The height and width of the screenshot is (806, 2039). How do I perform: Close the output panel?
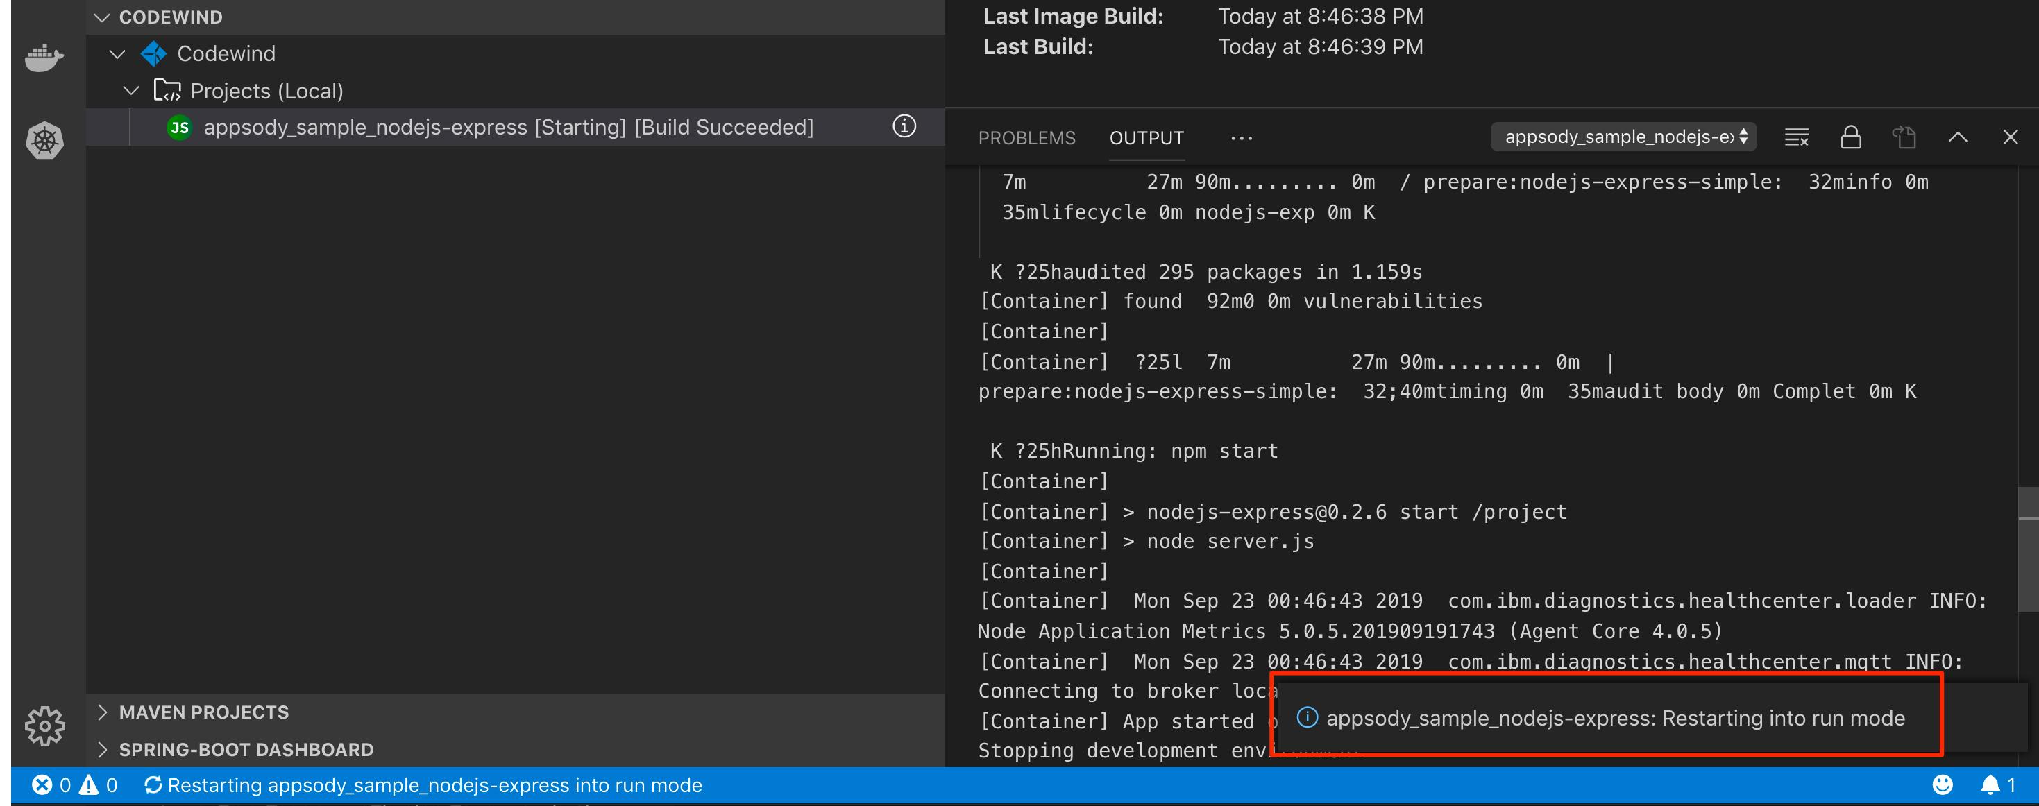tap(2010, 137)
